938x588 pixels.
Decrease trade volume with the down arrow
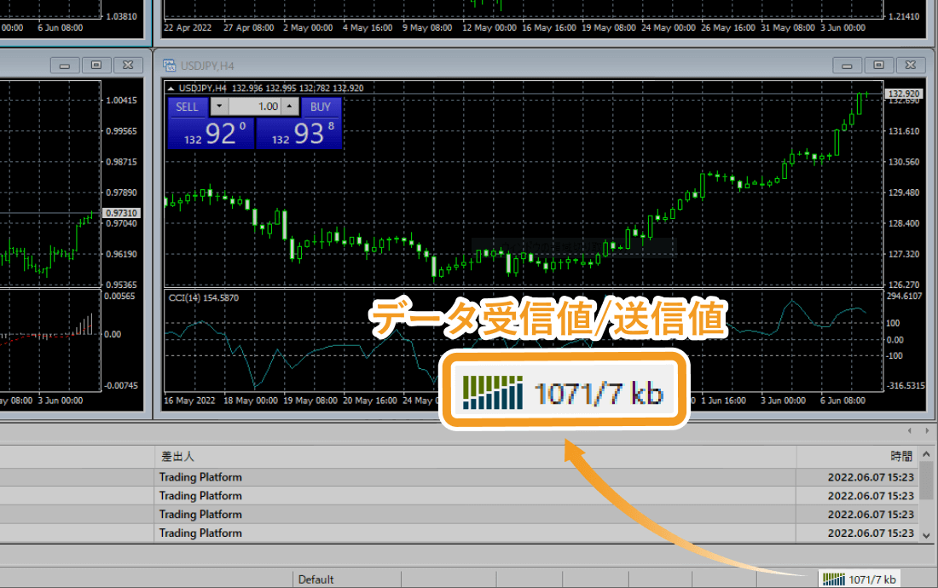click(x=220, y=107)
